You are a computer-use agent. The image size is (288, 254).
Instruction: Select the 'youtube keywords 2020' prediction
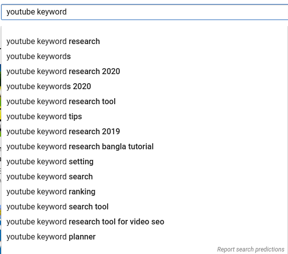pyautogui.click(x=145, y=87)
